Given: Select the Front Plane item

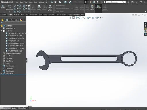Looking at the screenshot, I should [9, 56].
